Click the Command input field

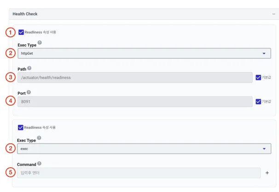(x=139, y=173)
